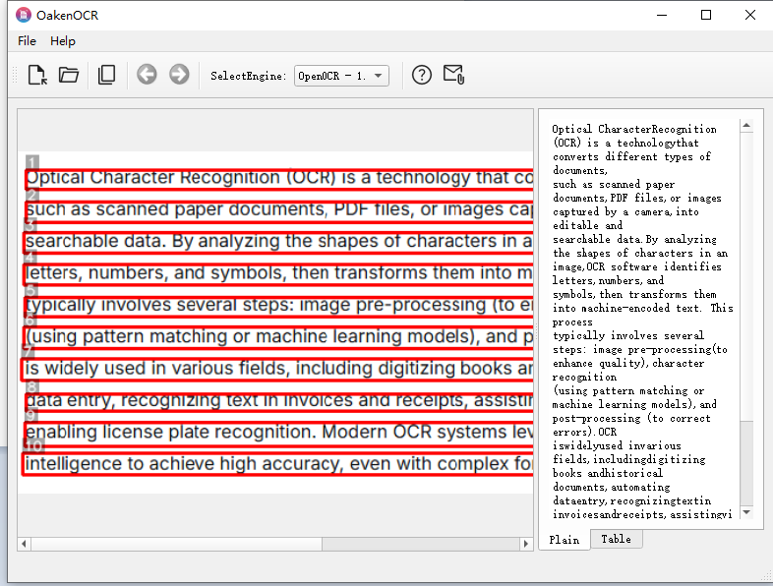Click the SelectEngine label

tap(248, 76)
